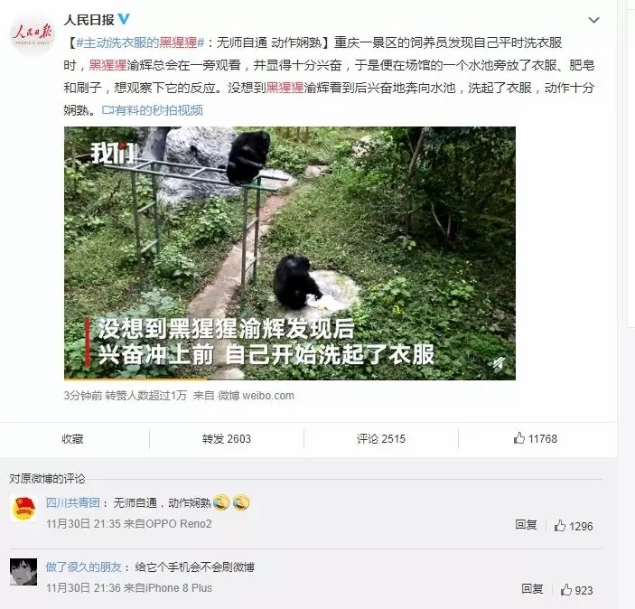Click the video progress bar
The image size is (635, 609).
tap(290, 379)
